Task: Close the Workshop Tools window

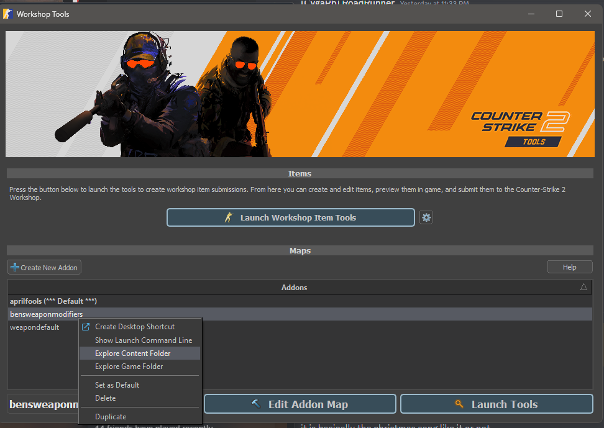Action: point(588,14)
